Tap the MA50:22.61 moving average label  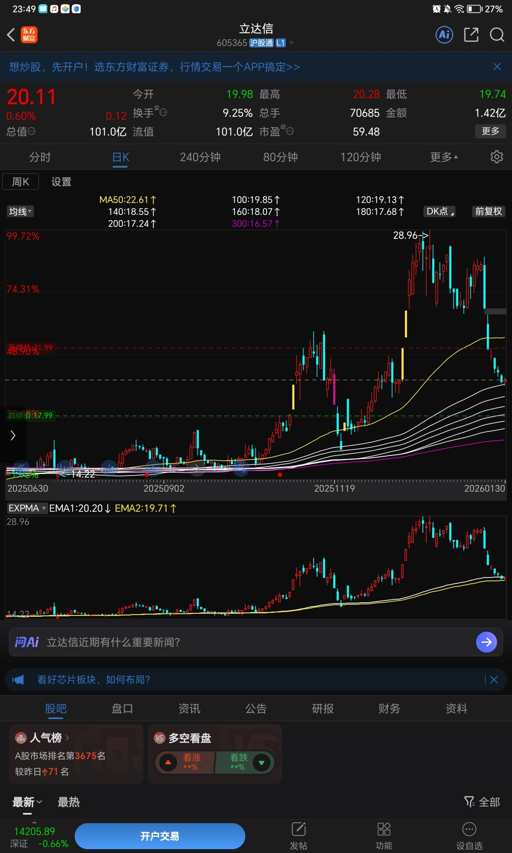tap(128, 200)
